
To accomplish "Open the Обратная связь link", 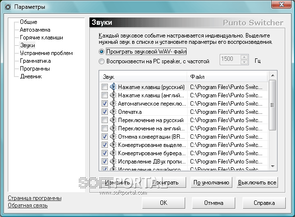I will (28, 205).
